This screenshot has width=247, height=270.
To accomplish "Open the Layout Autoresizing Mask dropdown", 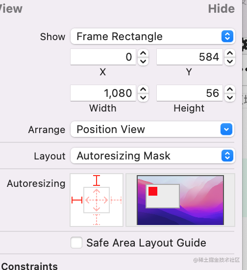I will [x=152, y=156].
